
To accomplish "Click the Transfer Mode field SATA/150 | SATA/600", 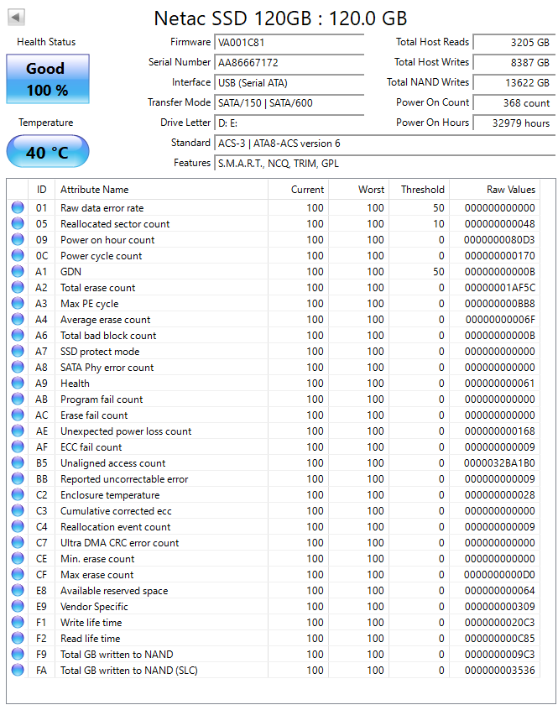I will coord(289,103).
